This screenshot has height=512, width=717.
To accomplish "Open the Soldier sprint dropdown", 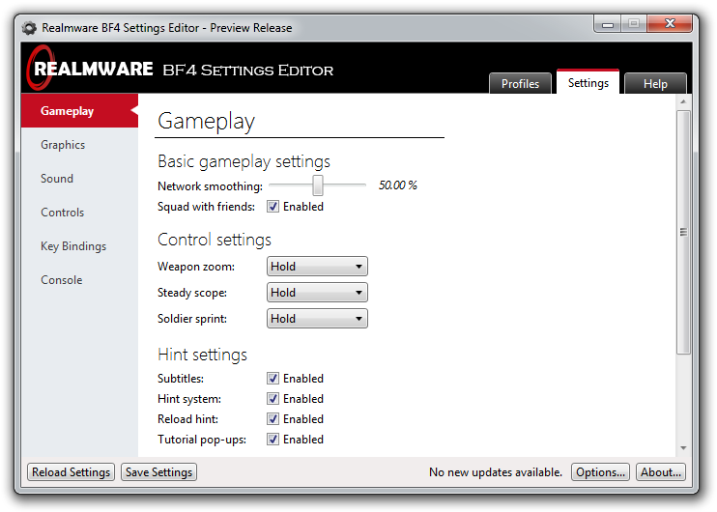I will click(317, 318).
